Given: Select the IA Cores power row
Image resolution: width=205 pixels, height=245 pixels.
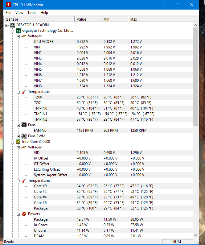Looking at the screenshot, I should point(113,225).
